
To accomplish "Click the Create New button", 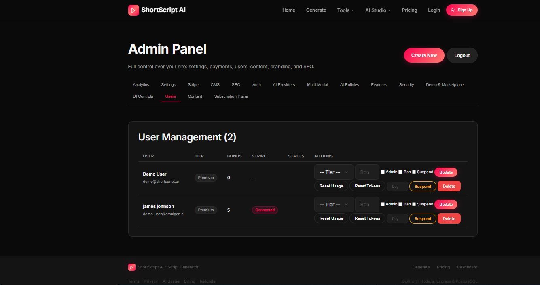I will [x=424, y=55].
